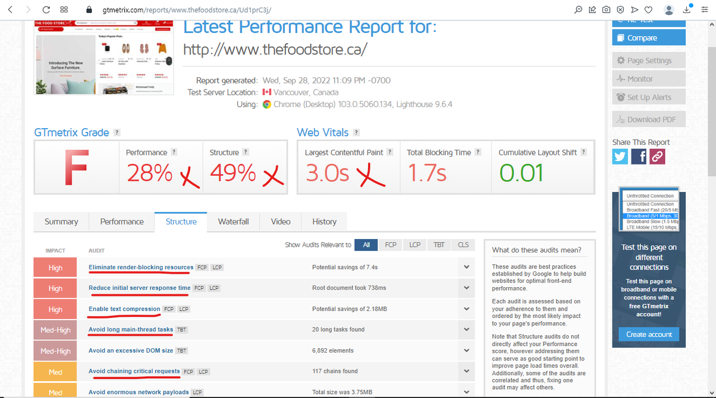Filter audits by All
The height and width of the screenshot is (398, 716).
pos(366,245)
